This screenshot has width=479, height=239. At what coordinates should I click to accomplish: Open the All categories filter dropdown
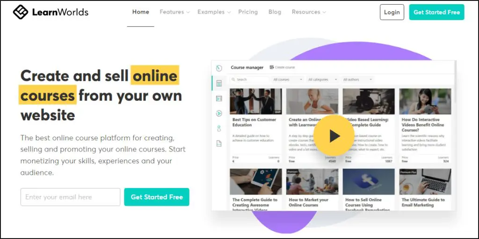(323, 80)
